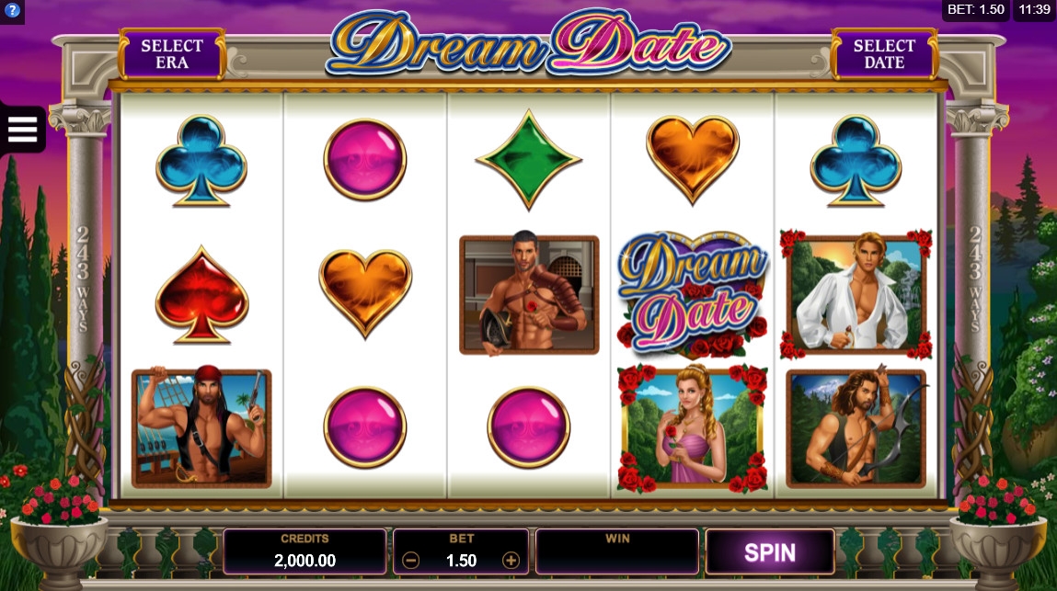Increase bet with the plus icon
Screen dimensions: 1057x591
[x=511, y=560]
